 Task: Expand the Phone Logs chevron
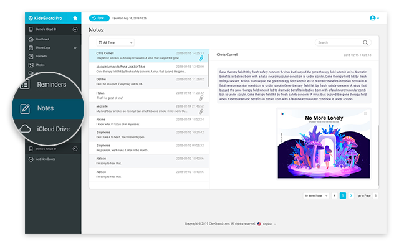[75, 48]
